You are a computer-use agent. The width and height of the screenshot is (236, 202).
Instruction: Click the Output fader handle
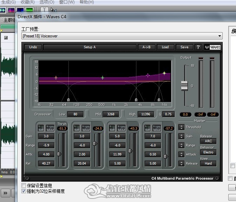(x=184, y=86)
